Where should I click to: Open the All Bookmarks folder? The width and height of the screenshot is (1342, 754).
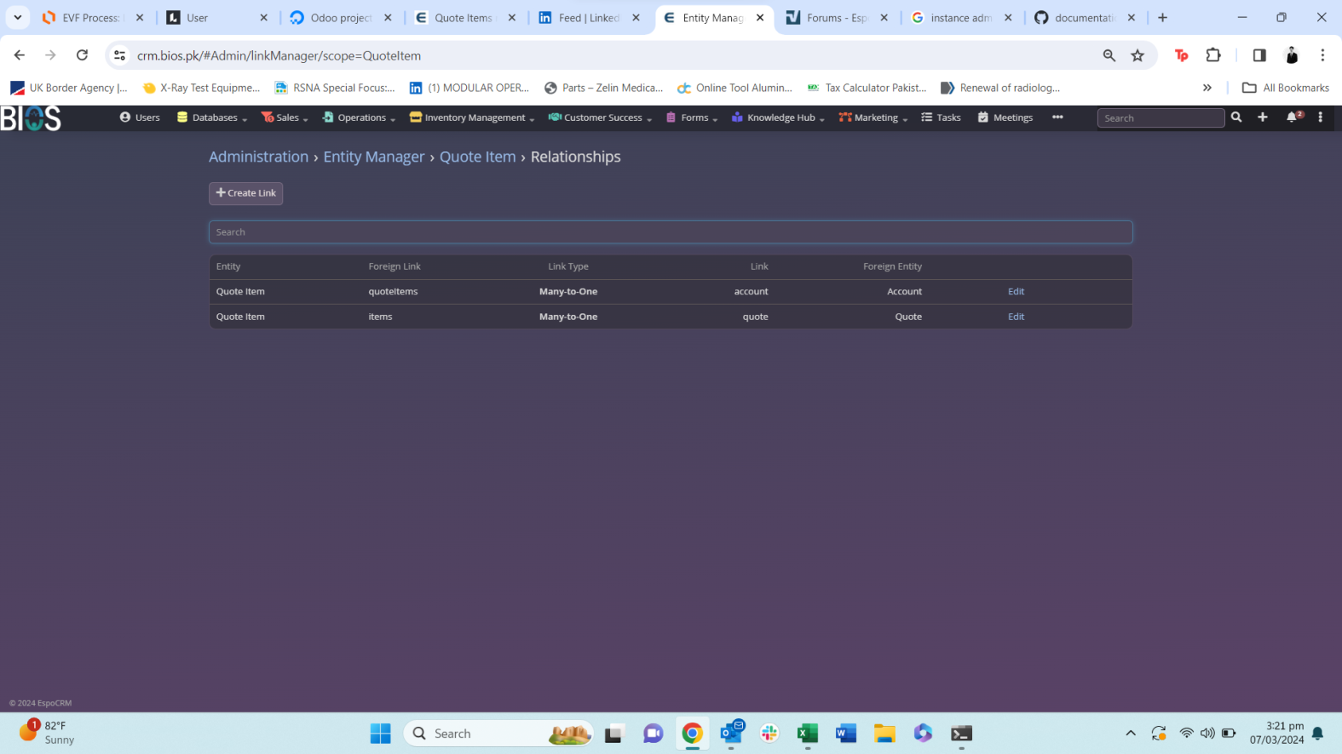1286,88
